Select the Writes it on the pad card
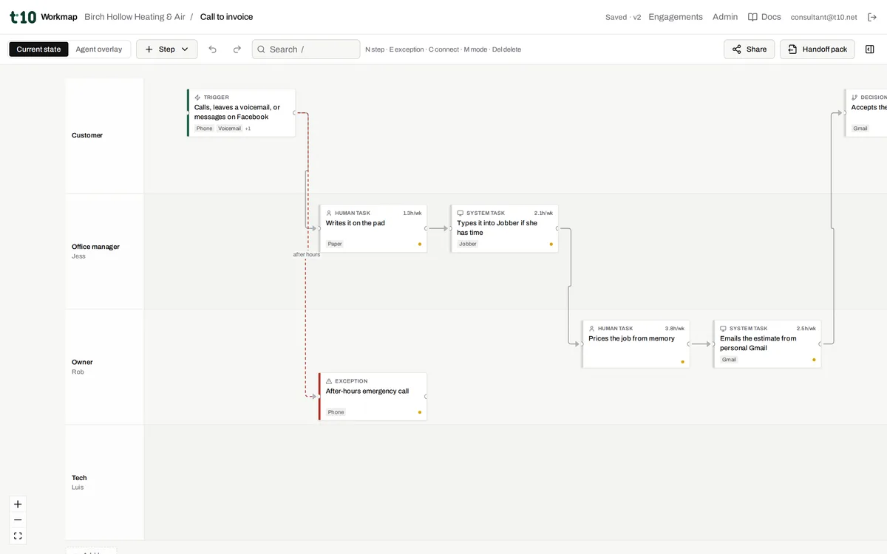The height and width of the screenshot is (554, 887). tap(373, 229)
